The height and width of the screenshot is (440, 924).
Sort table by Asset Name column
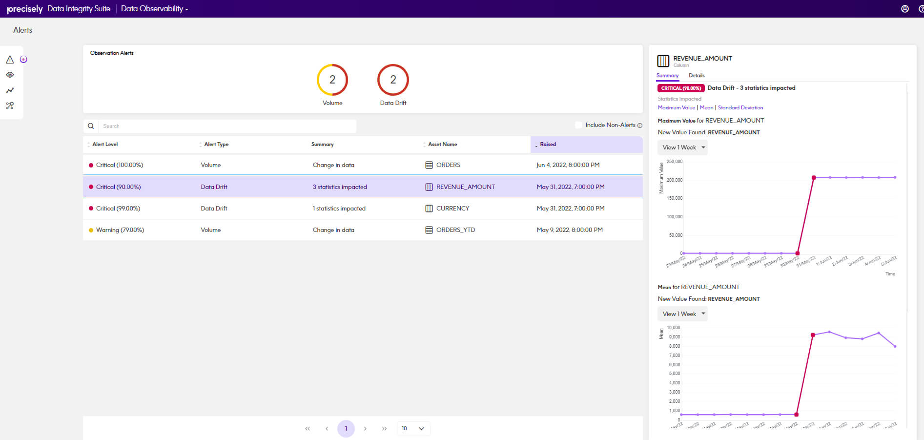[442, 145]
